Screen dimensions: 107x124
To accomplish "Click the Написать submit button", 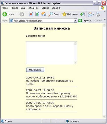I will pyautogui.click(x=35, y=70).
